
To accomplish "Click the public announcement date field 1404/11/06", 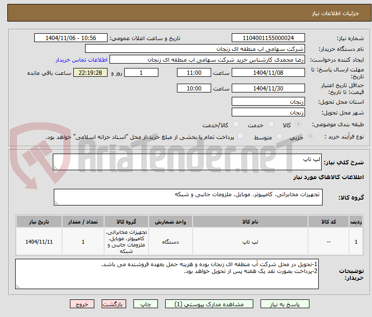I will (x=71, y=38).
